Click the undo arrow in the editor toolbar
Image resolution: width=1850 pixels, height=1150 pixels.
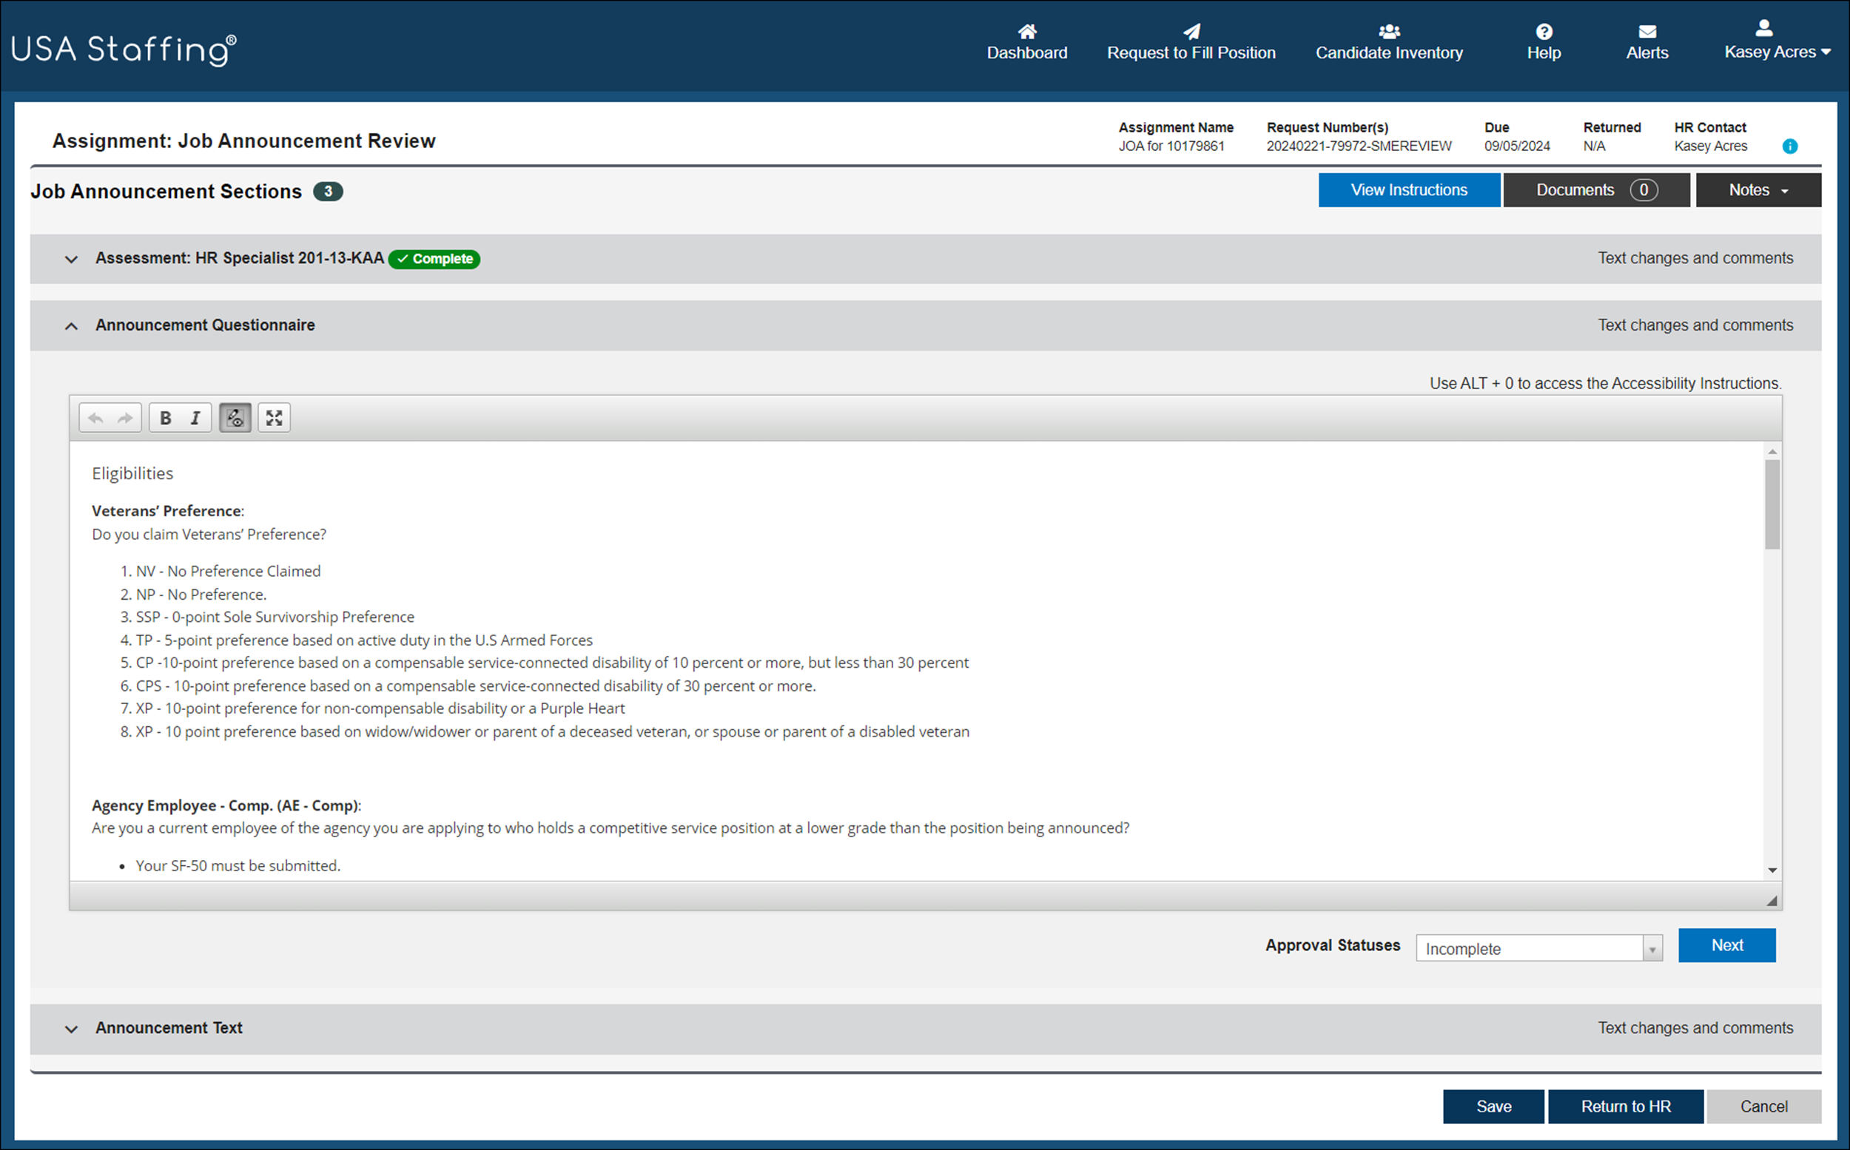[95, 417]
